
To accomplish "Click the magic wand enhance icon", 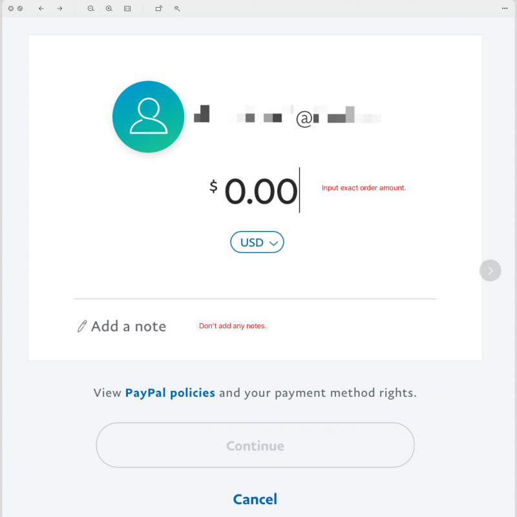I will coord(176,8).
